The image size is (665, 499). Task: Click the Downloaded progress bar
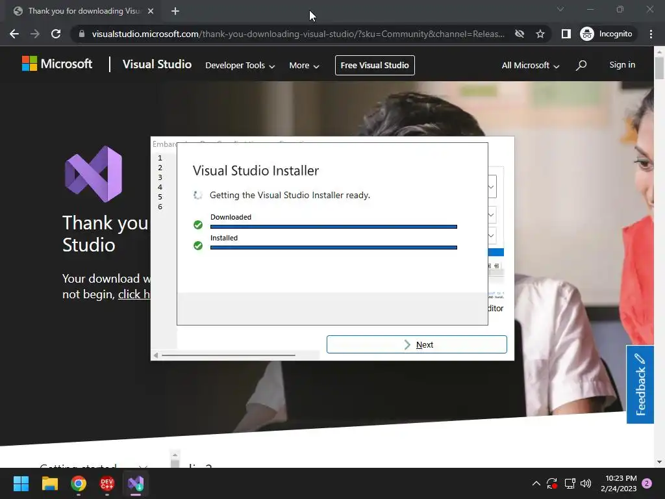[x=333, y=227]
